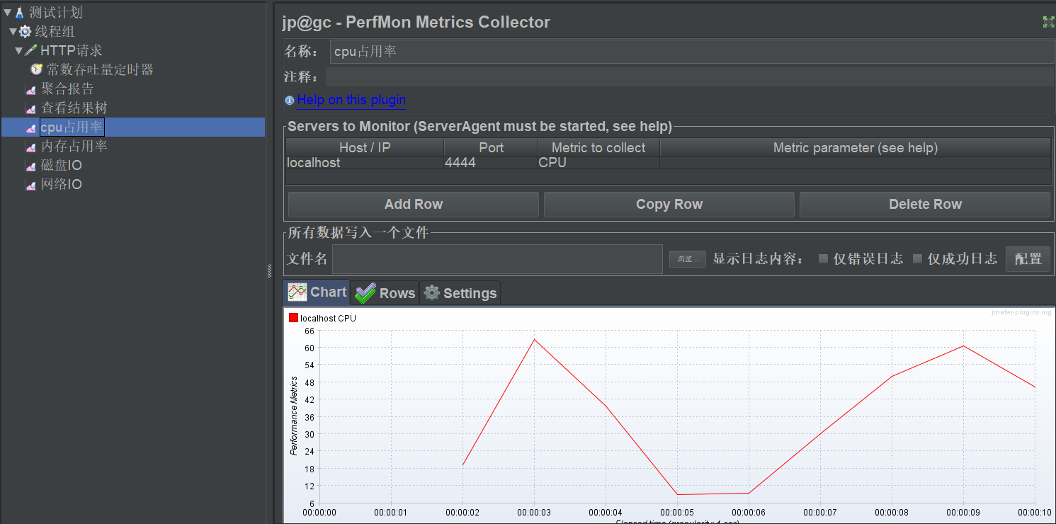
Task: Click the 注释 comment input field
Action: [690, 77]
